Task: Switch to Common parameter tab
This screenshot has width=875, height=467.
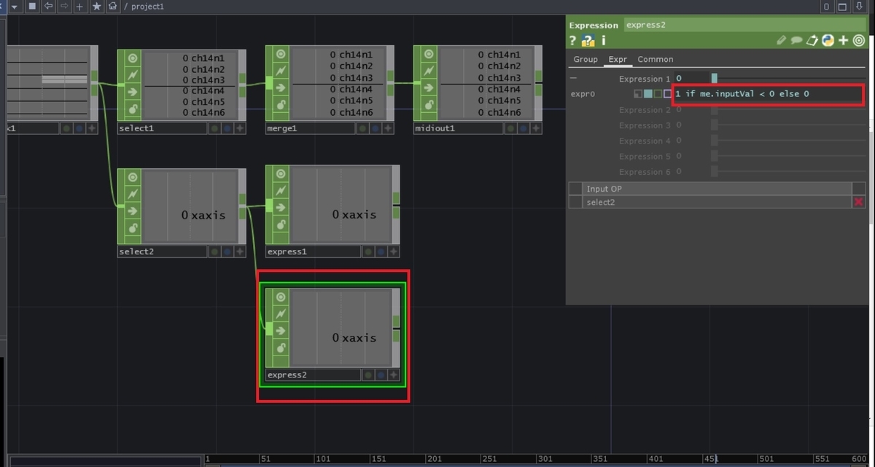Action: coord(656,60)
